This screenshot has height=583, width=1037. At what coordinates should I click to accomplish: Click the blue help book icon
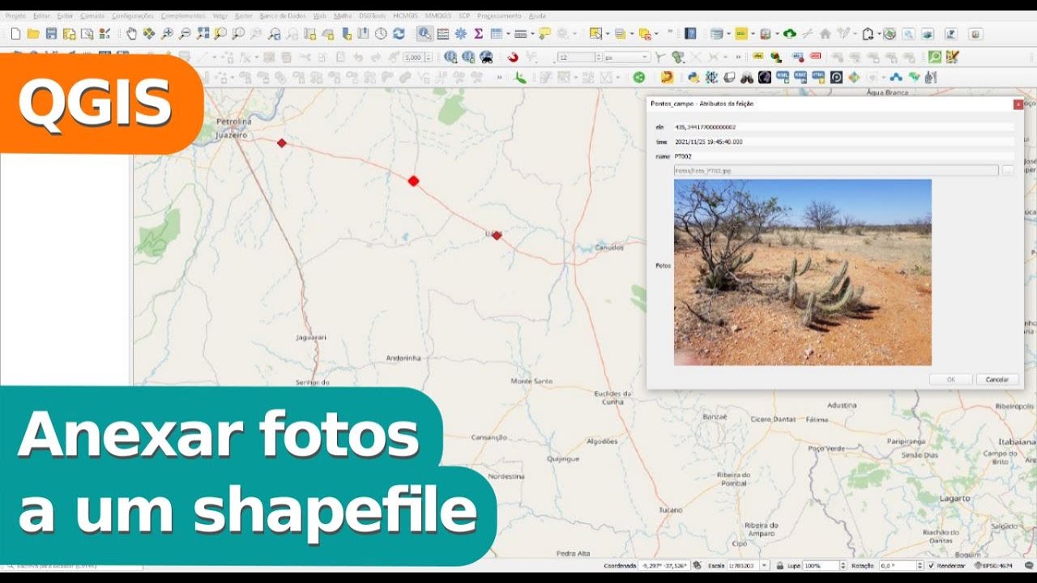[x=690, y=34]
